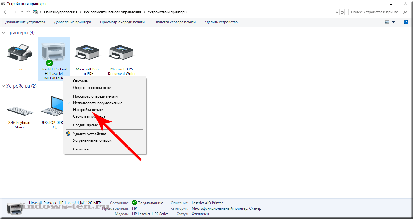The width and height of the screenshot is (413, 219).
Task: Open the Help question mark icon
Action: point(406,22)
